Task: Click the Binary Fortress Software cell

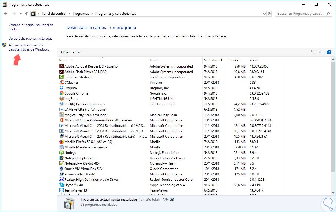Action: point(168,158)
